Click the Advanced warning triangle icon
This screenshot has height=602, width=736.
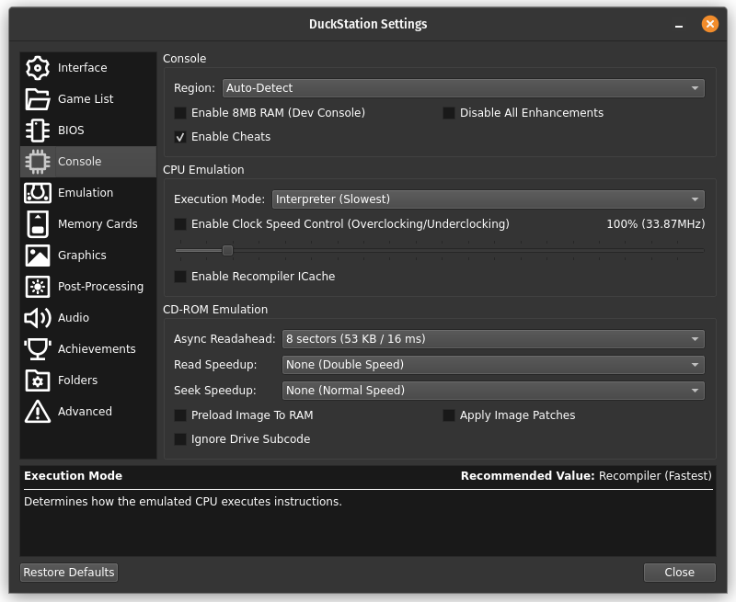[38, 411]
